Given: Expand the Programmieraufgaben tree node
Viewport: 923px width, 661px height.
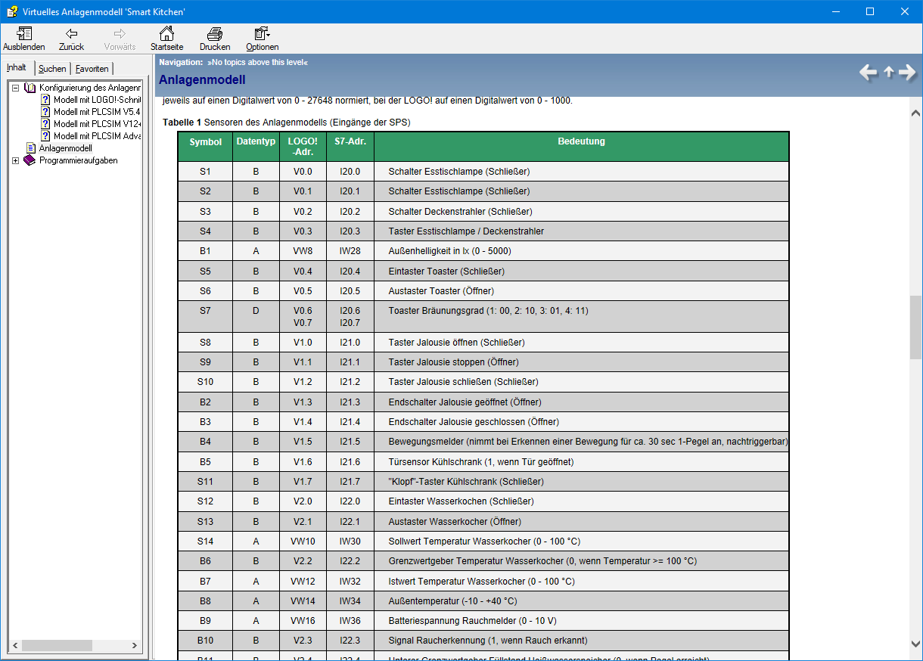Looking at the screenshot, I should pos(15,160).
